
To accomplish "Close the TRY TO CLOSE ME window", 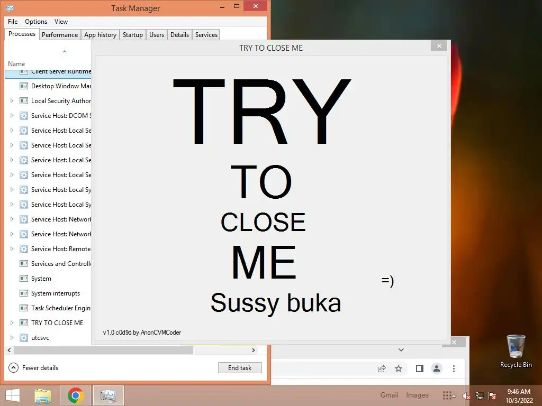I will pos(439,45).
